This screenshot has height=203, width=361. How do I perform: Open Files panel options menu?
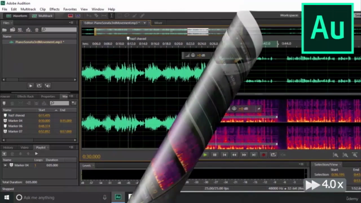(x=71, y=23)
